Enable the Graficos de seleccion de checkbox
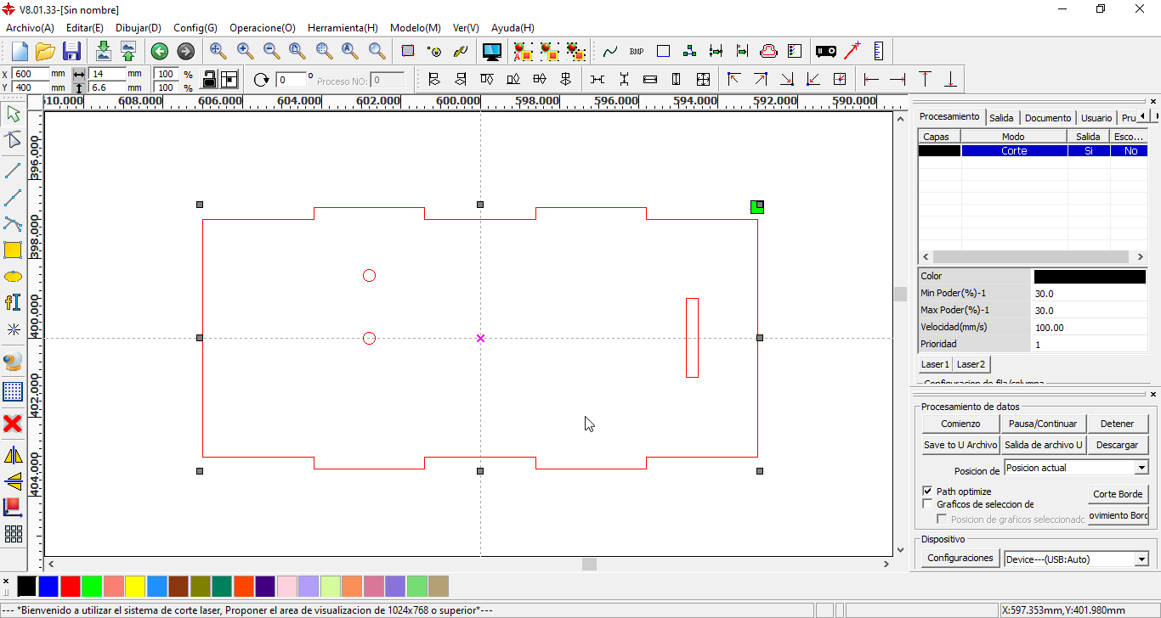 (x=927, y=504)
